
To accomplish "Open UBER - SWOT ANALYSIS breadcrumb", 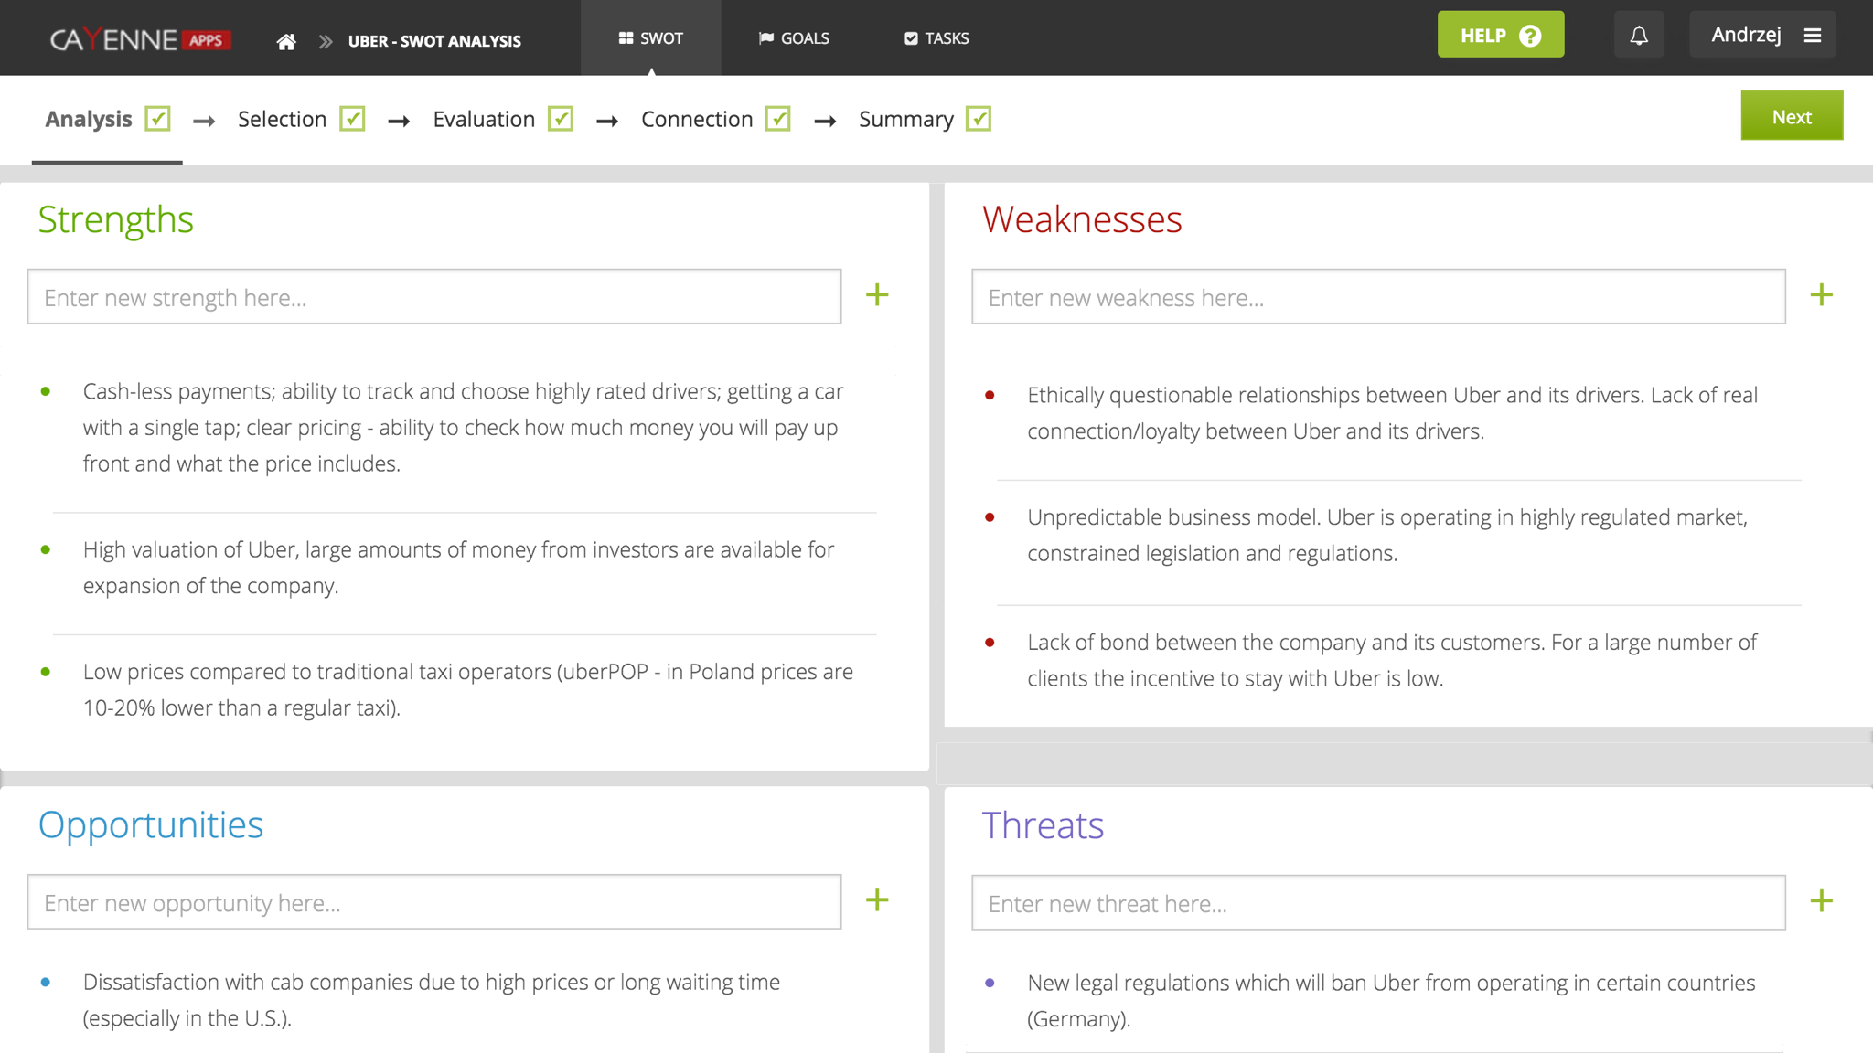I will [x=434, y=41].
